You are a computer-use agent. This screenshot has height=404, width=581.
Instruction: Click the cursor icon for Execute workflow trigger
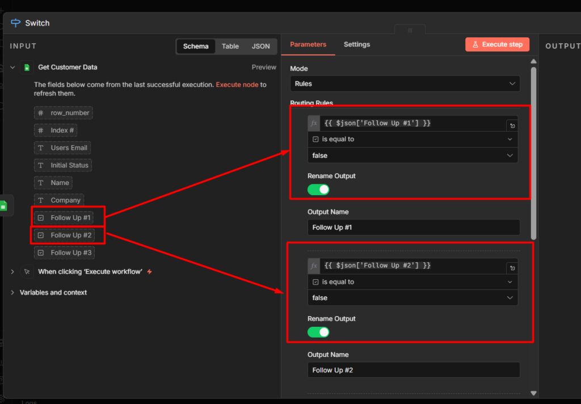click(x=27, y=272)
